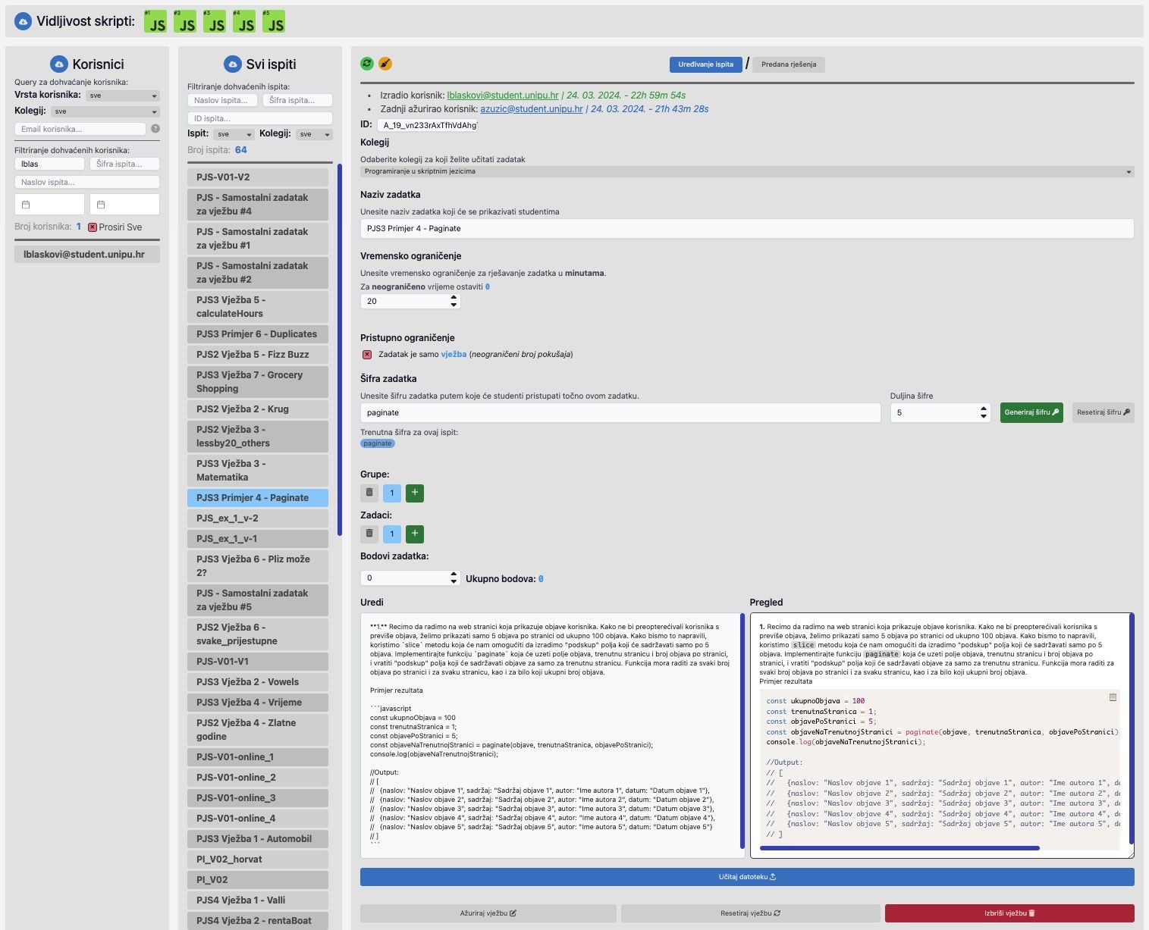Copy code with clipboard icon in Pregled
The height and width of the screenshot is (930, 1149).
click(1113, 697)
